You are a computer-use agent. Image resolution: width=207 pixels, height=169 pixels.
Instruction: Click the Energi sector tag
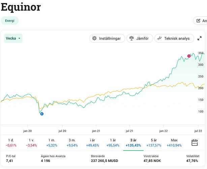pos(9,21)
